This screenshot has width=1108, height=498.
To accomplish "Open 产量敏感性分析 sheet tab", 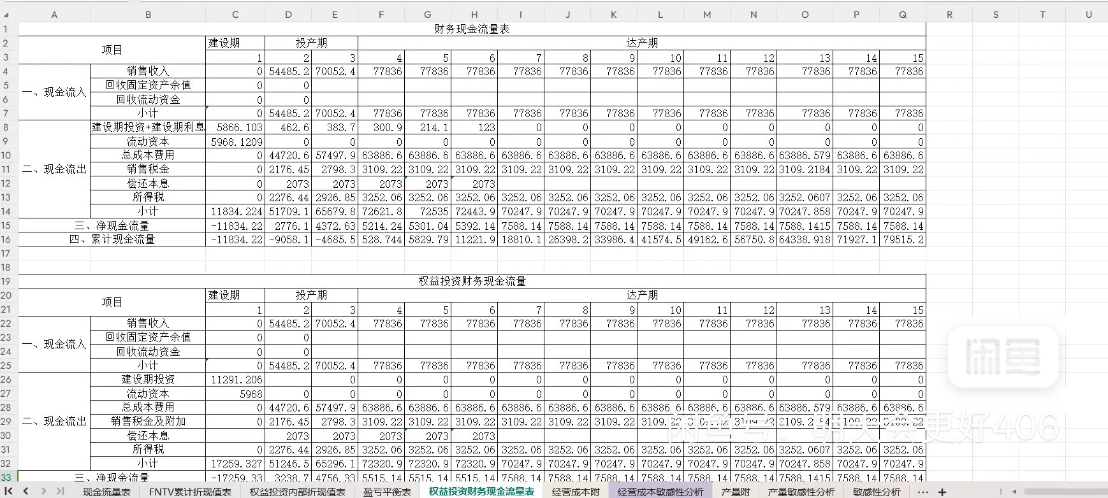I will coord(801,492).
